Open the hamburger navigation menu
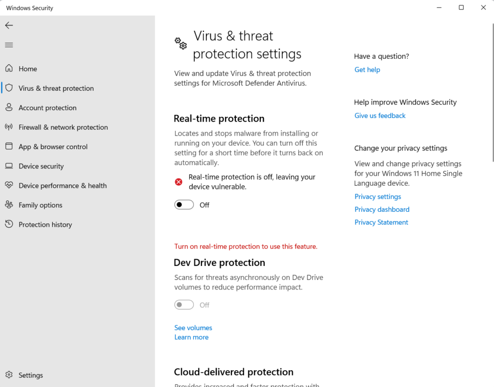 click(9, 45)
